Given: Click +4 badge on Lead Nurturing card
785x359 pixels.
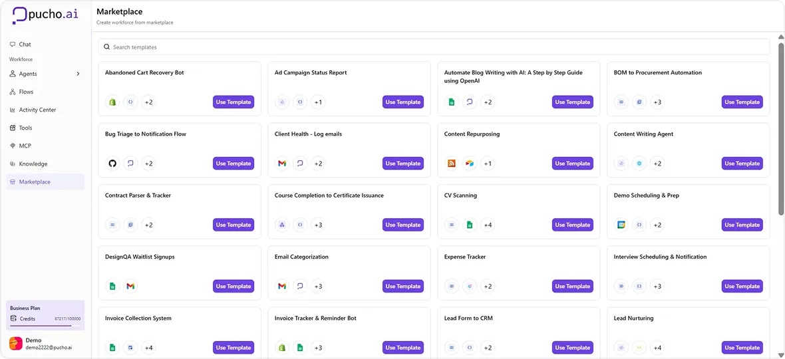Looking at the screenshot, I should [x=657, y=348].
